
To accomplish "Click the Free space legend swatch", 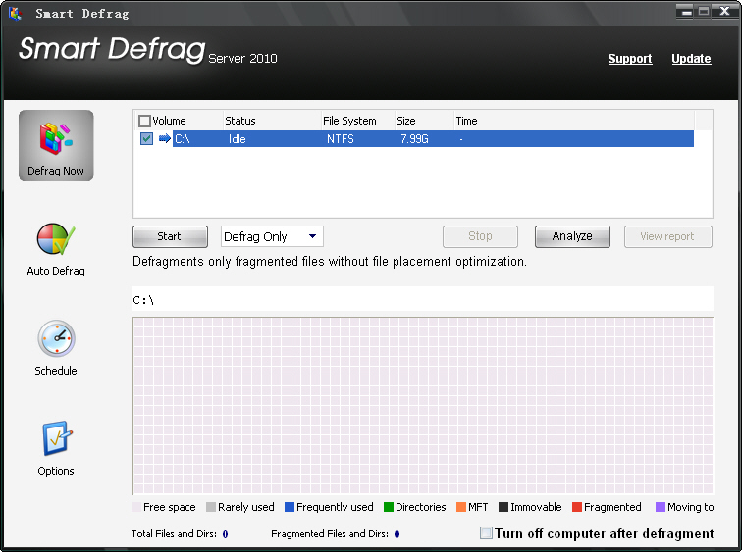I will tap(136, 507).
